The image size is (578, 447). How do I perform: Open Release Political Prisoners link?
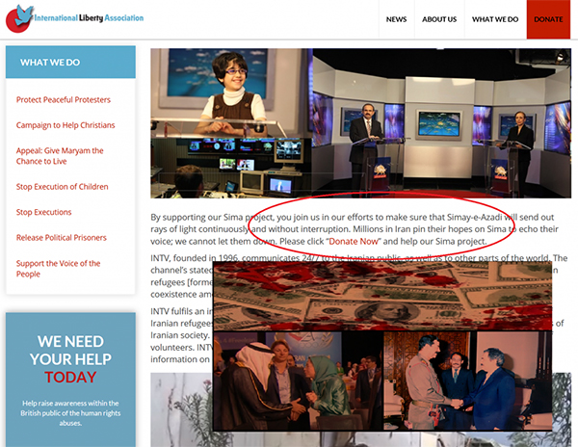tap(62, 237)
